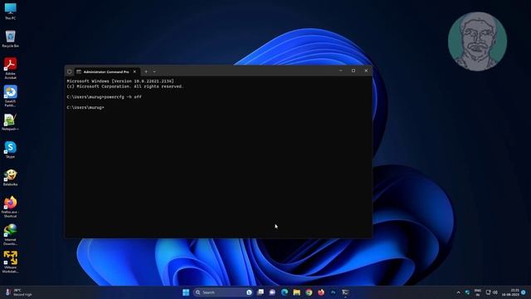Open Firefox.exe shortcut on desktop
This screenshot has width=531, height=299.
[10, 207]
